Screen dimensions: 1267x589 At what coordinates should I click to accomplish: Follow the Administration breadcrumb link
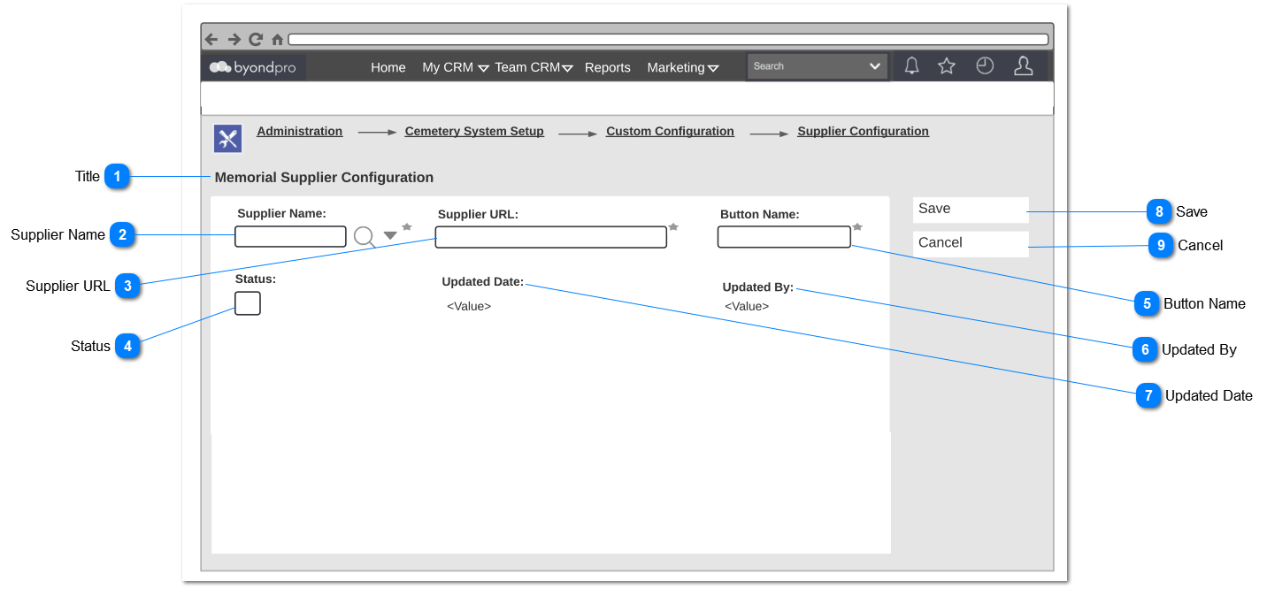pos(300,131)
